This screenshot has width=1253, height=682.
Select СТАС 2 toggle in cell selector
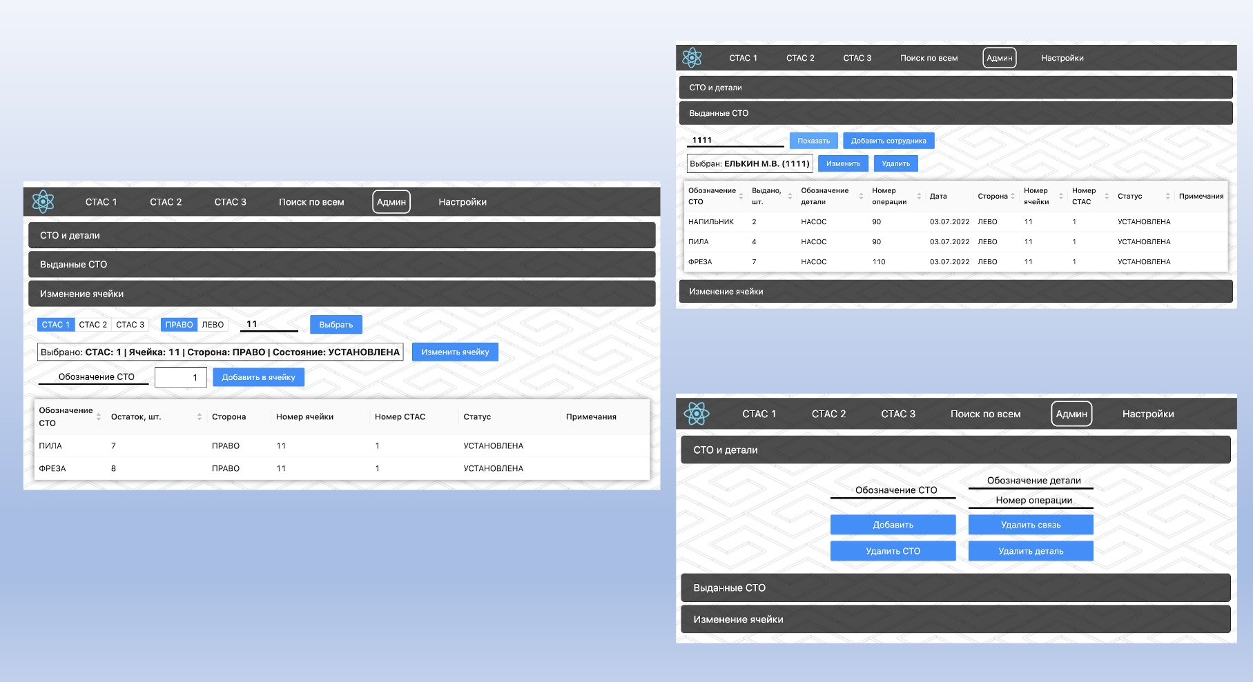pos(93,325)
